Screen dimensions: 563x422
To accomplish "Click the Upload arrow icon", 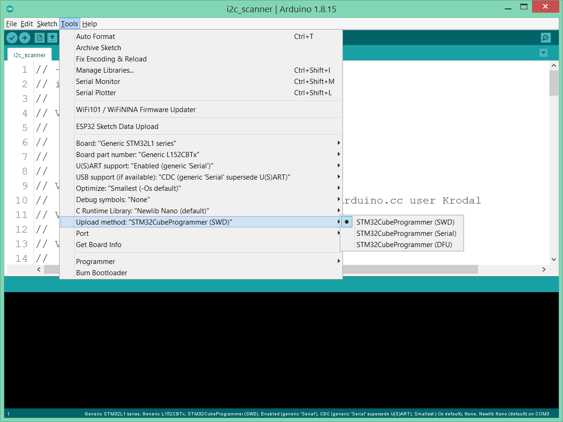I will pos(24,38).
